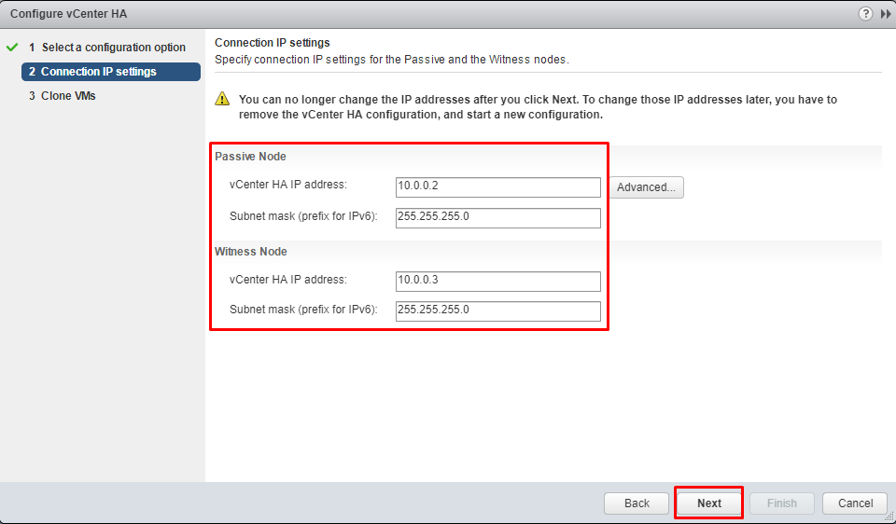
Task: Click Passive Node subnet mask field
Action: tap(497, 218)
